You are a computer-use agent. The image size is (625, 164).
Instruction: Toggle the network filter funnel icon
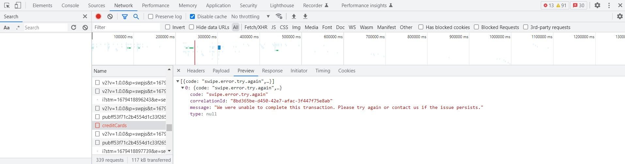click(125, 16)
